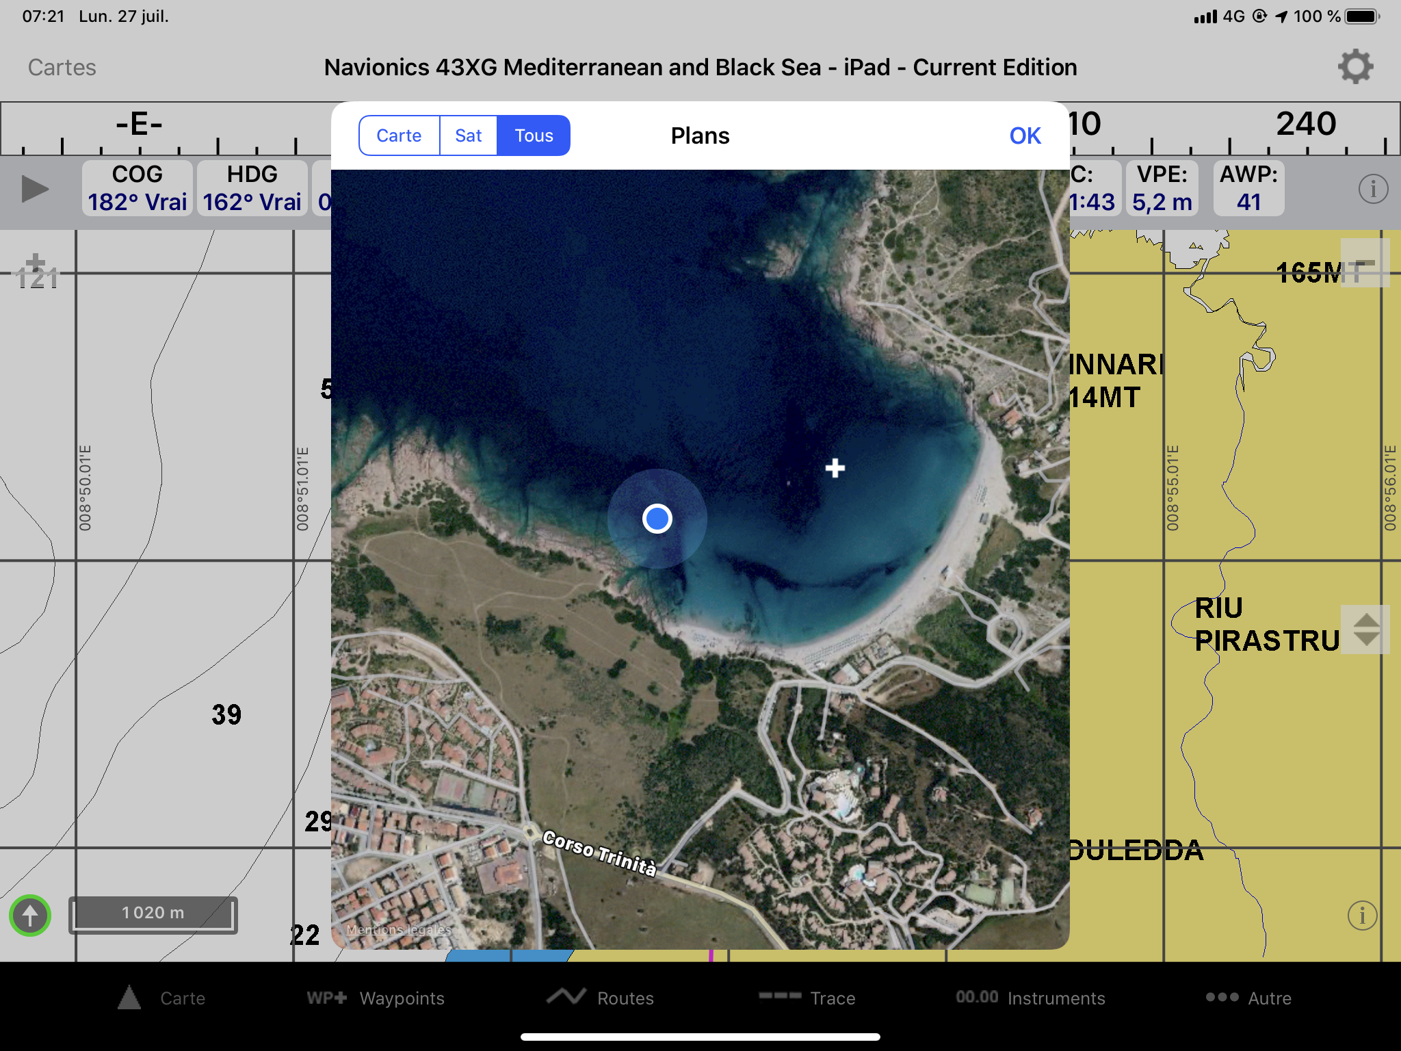Image resolution: width=1401 pixels, height=1051 pixels.
Task: Click the blue current location dot
Action: [657, 519]
